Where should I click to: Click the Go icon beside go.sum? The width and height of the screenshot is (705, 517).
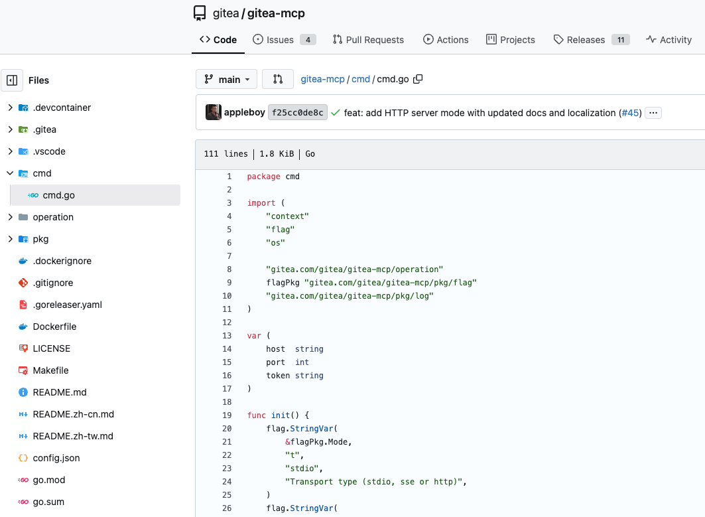click(23, 502)
